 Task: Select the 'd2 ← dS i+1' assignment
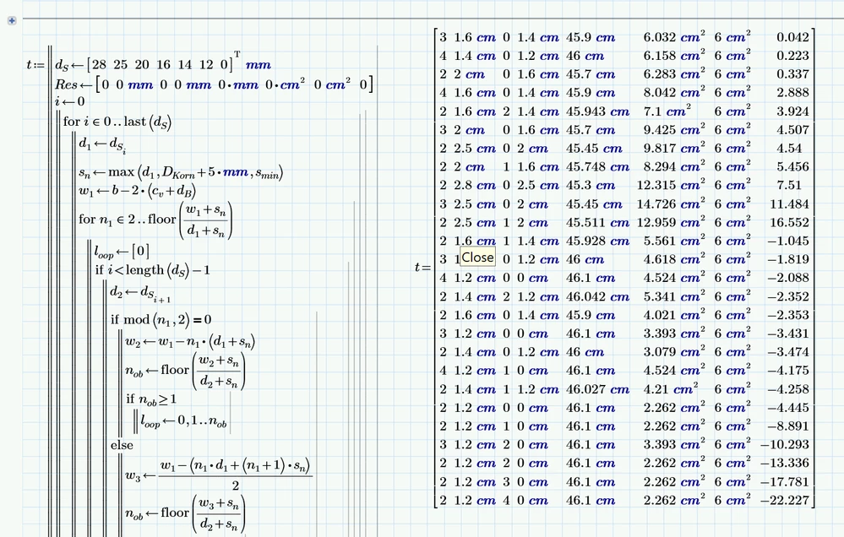point(140,294)
